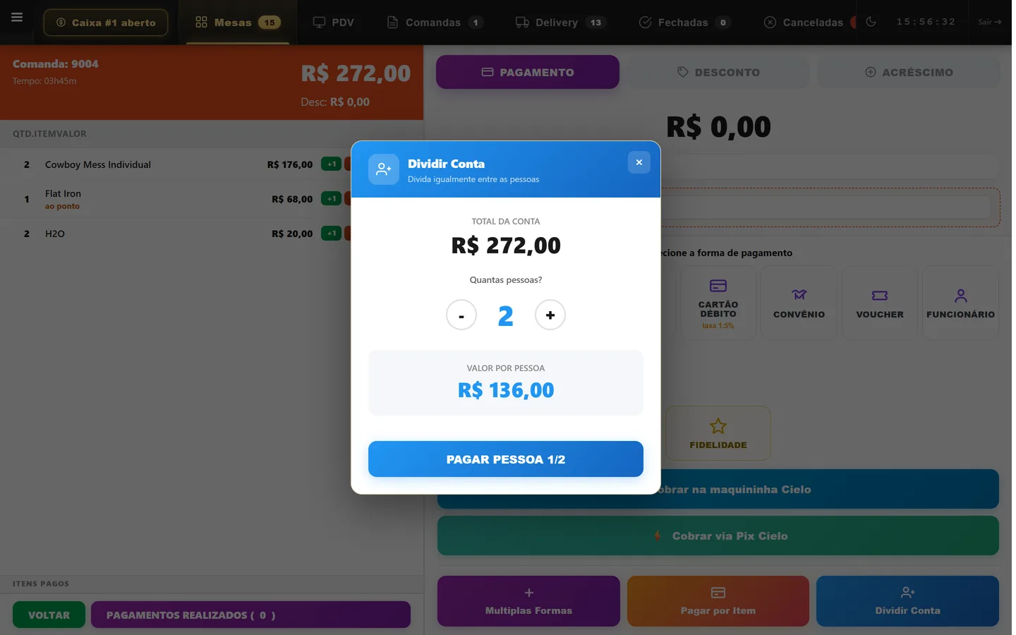This screenshot has width=1016, height=635.
Task: Increase number of people with plus
Action: point(550,315)
